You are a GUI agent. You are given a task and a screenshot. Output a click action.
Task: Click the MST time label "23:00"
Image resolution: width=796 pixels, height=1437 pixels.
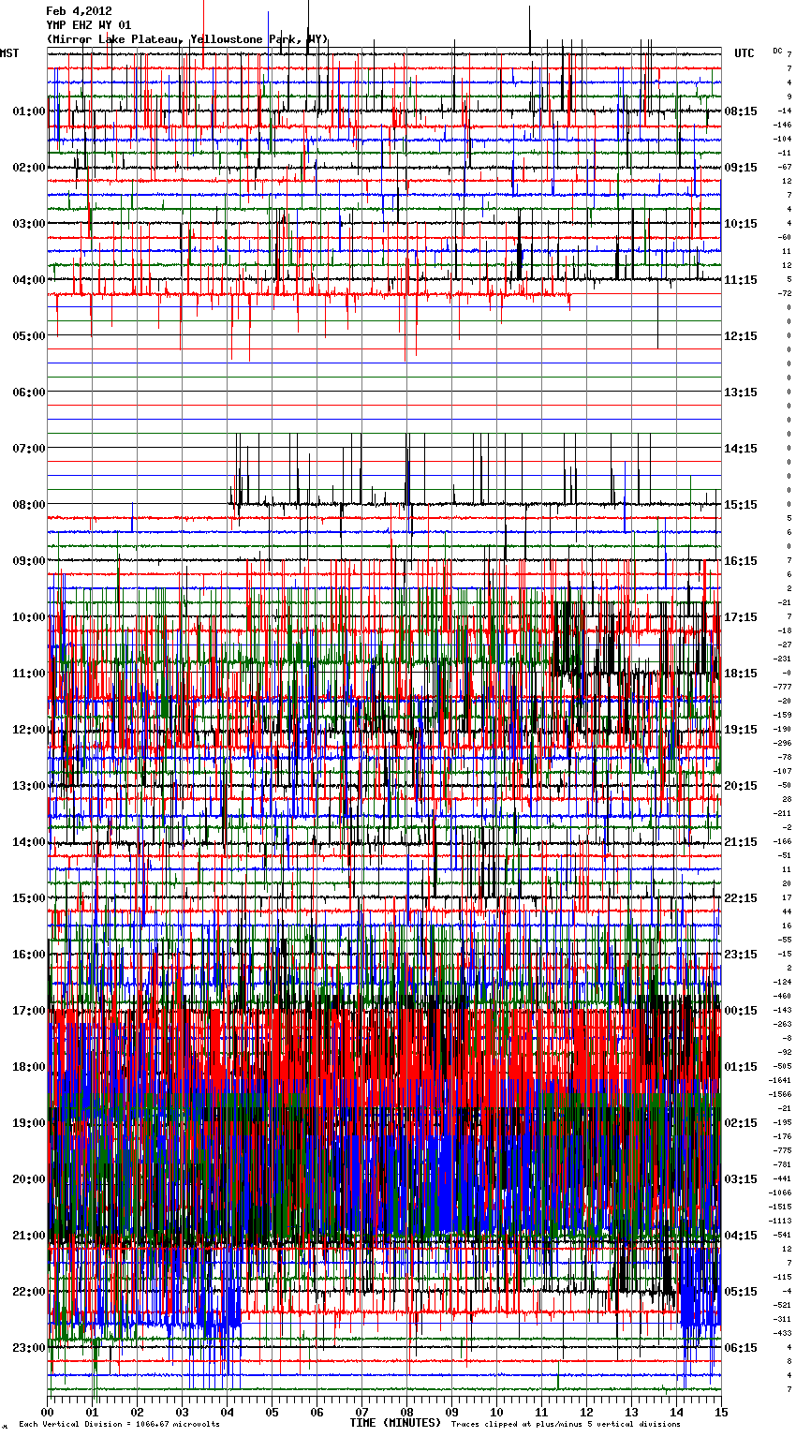[x=29, y=1348]
